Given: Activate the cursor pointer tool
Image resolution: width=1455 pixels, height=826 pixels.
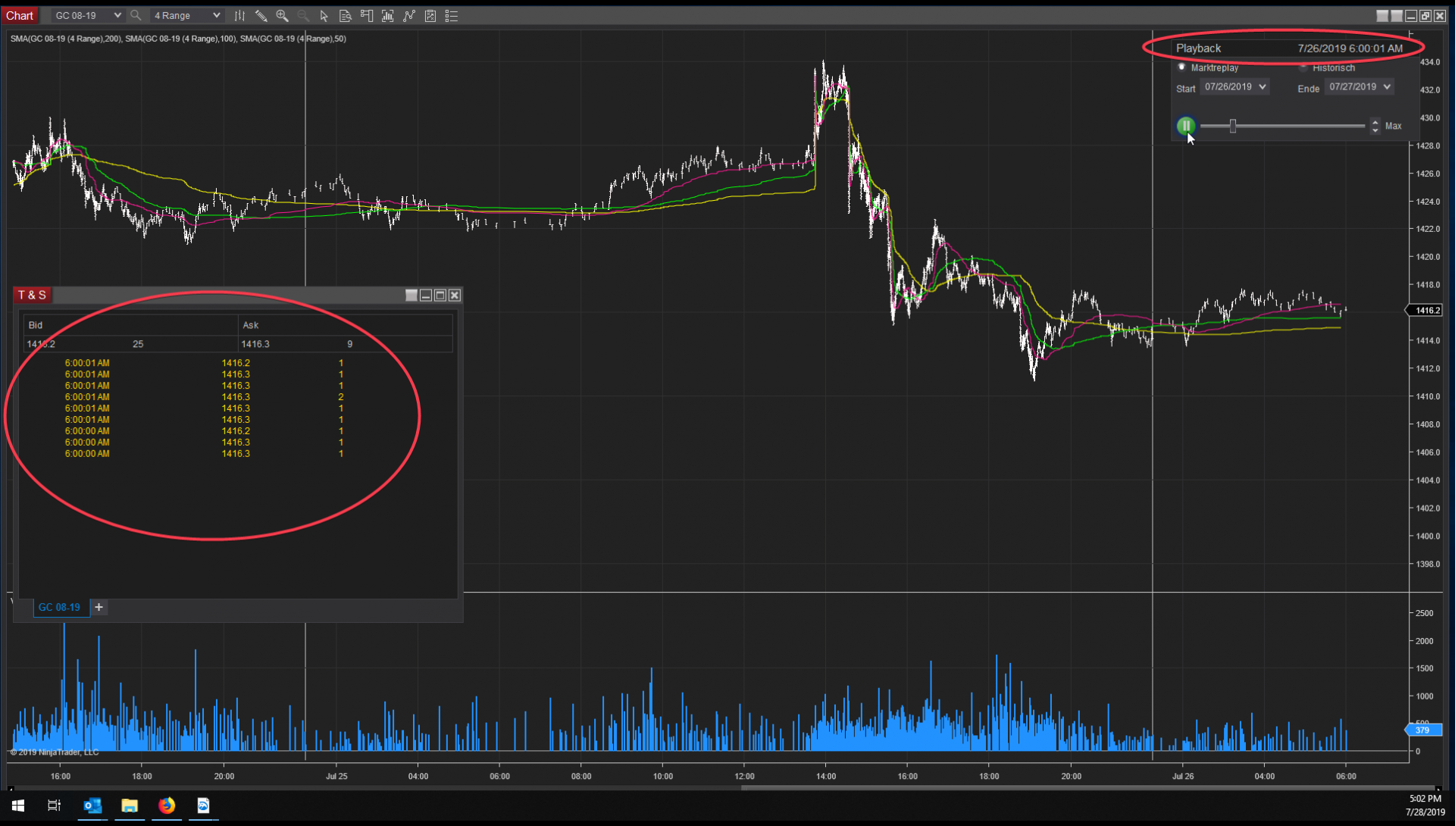Looking at the screenshot, I should (324, 15).
